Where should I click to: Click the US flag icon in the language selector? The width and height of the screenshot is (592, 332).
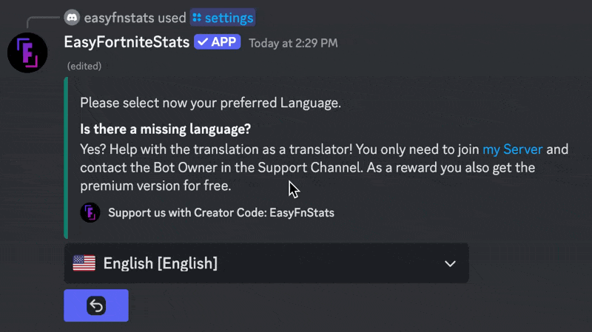[x=84, y=263]
